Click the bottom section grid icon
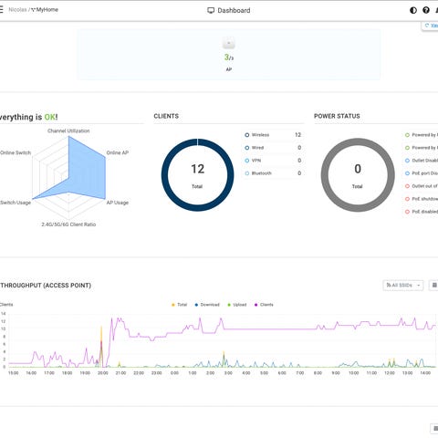 click(x=435, y=429)
